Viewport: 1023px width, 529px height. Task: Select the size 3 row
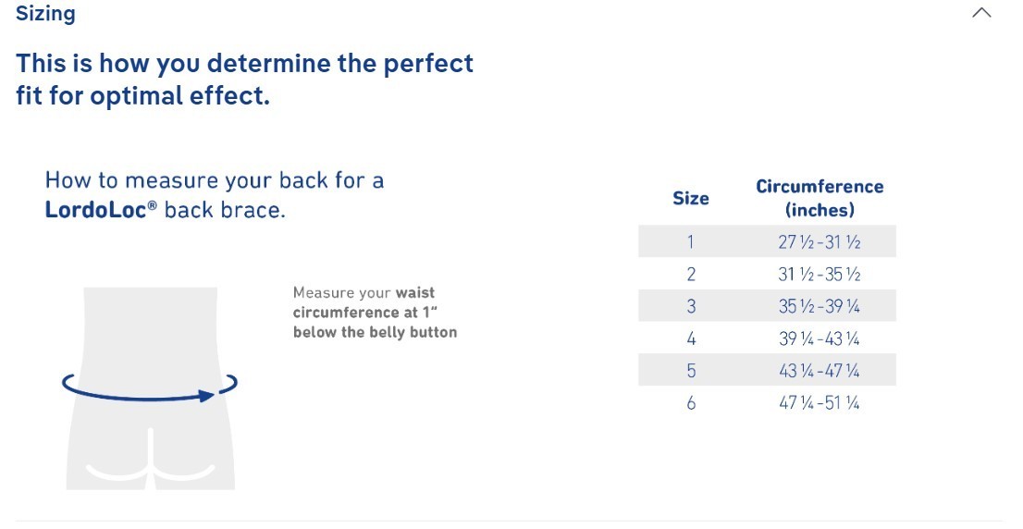pyautogui.click(x=767, y=305)
